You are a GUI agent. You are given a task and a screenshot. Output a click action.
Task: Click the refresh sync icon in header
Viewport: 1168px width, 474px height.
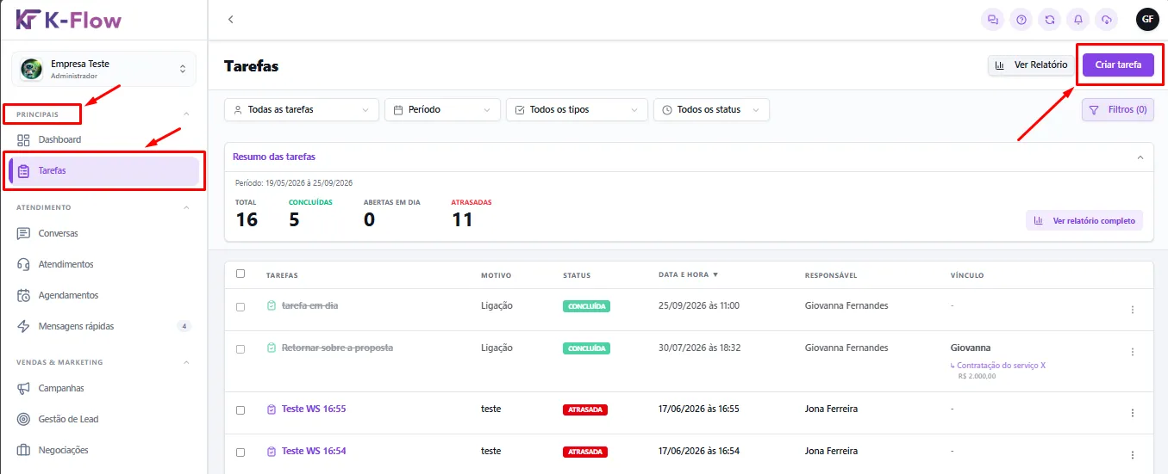click(1049, 19)
